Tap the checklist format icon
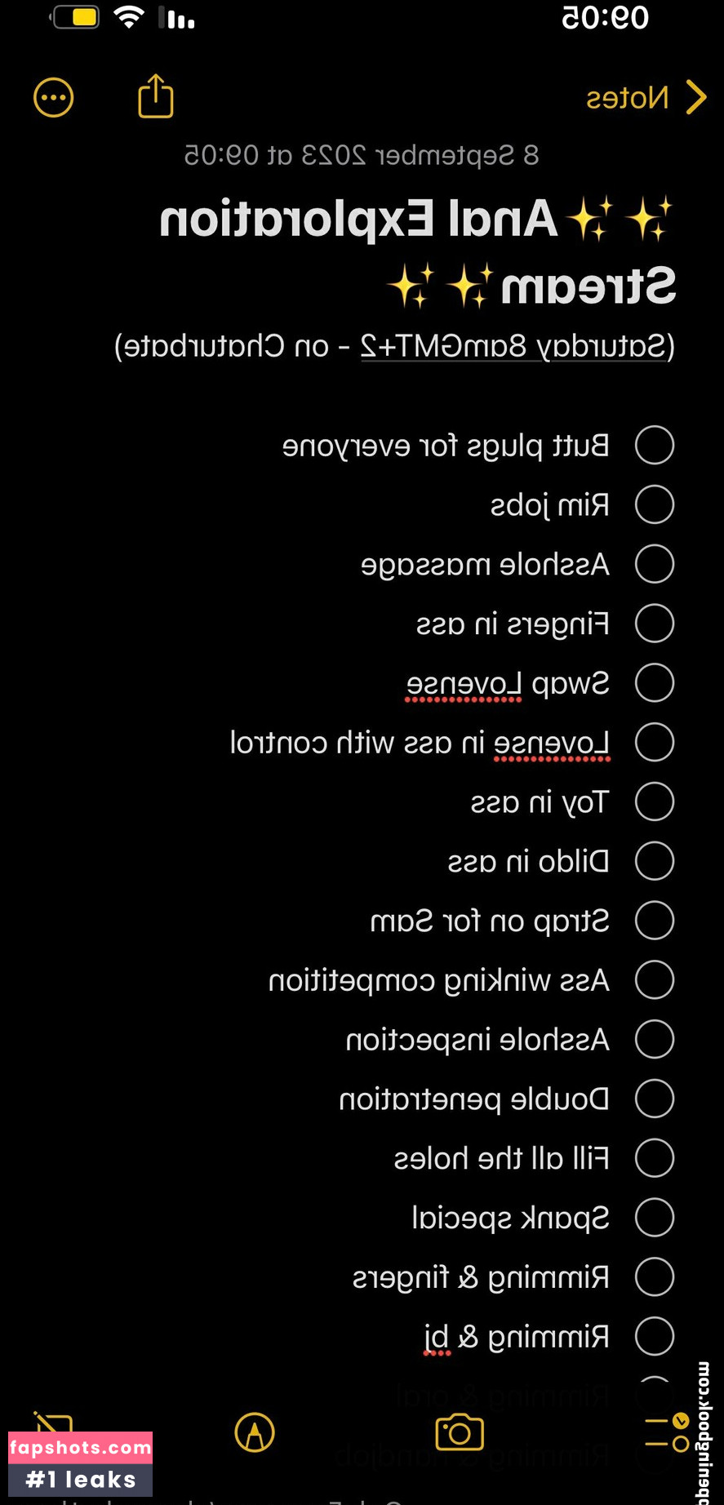The height and width of the screenshot is (1505, 724). click(x=668, y=1432)
